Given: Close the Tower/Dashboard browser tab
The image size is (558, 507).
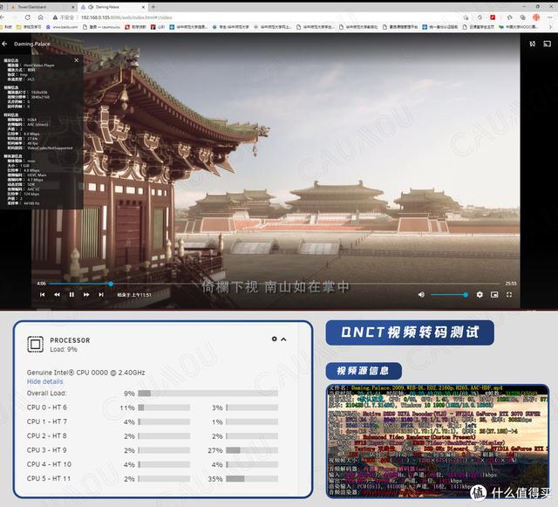Looking at the screenshot, I should (73, 7).
